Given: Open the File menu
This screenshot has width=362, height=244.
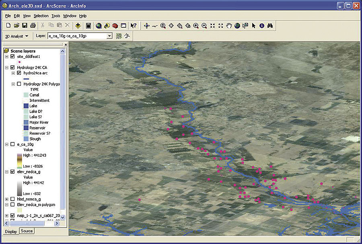Looking at the screenshot, I should coord(8,16).
